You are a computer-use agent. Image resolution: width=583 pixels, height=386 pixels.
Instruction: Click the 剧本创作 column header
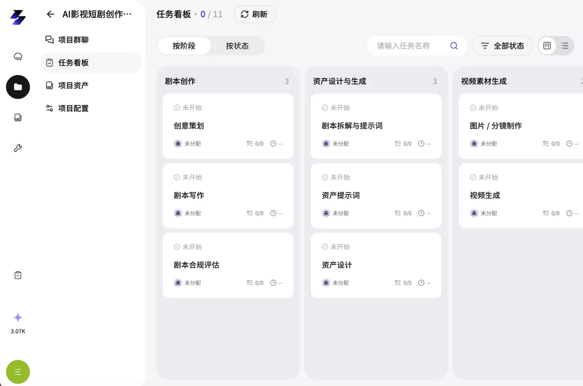click(x=180, y=81)
